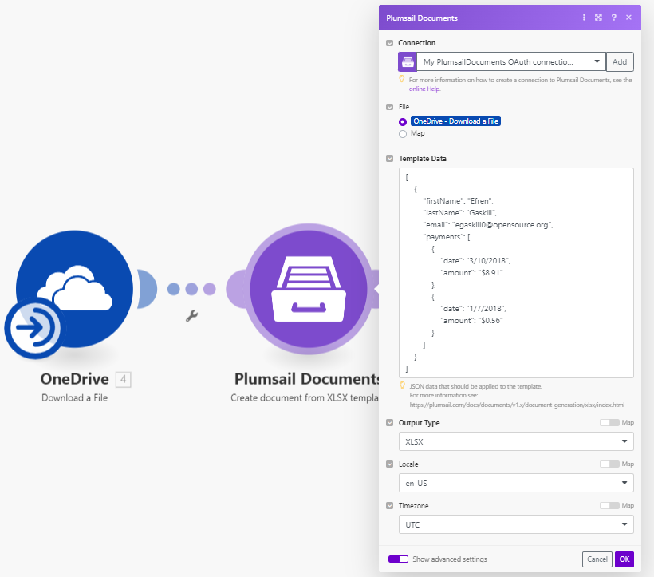The image size is (654, 577).
Task: Click the OneDrive module number 4 badge
Action: (x=123, y=379)
